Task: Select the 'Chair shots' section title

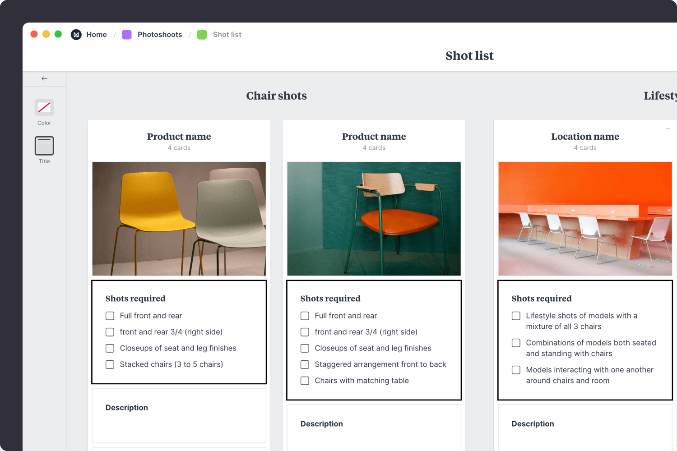Action: (276, 96)
